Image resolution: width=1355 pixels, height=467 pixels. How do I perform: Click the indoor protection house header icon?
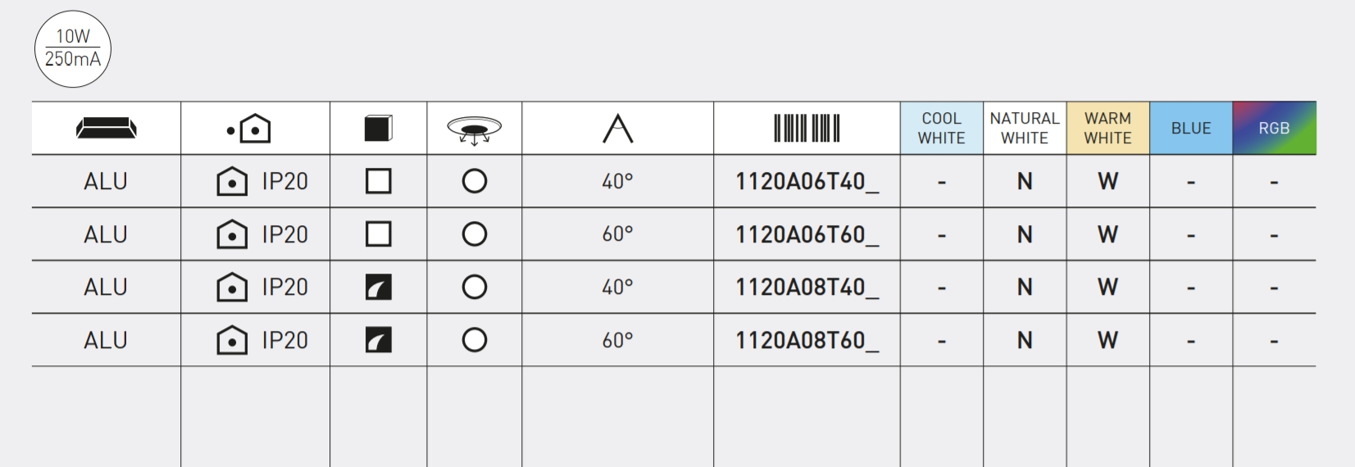(250, 128)
